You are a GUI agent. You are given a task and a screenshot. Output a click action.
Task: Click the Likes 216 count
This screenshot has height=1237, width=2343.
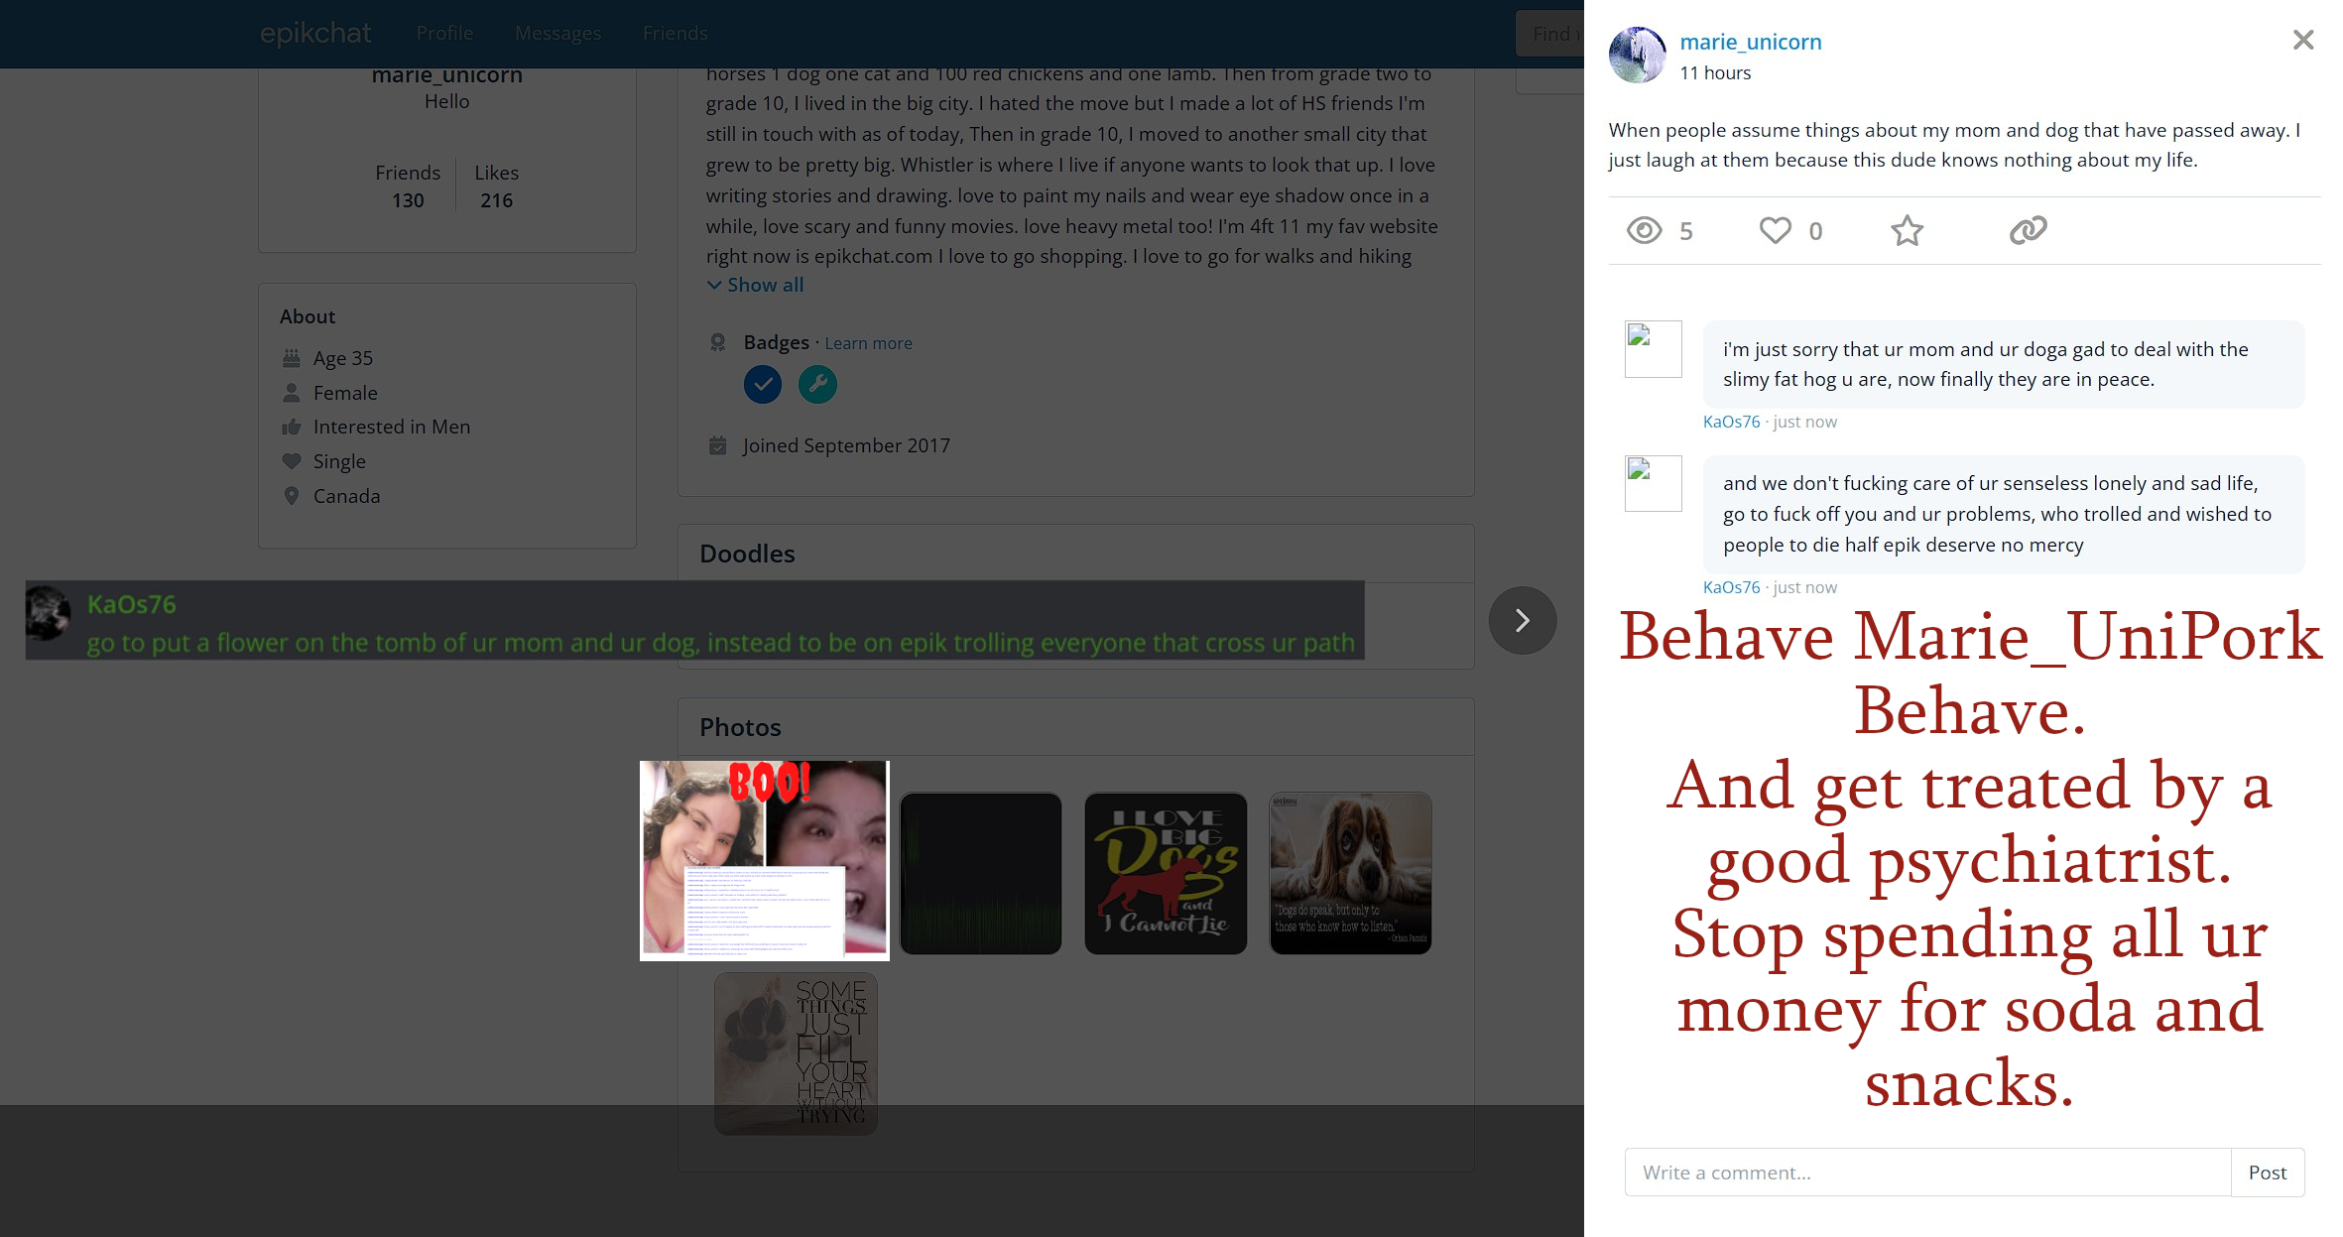(x=496, y=186)
